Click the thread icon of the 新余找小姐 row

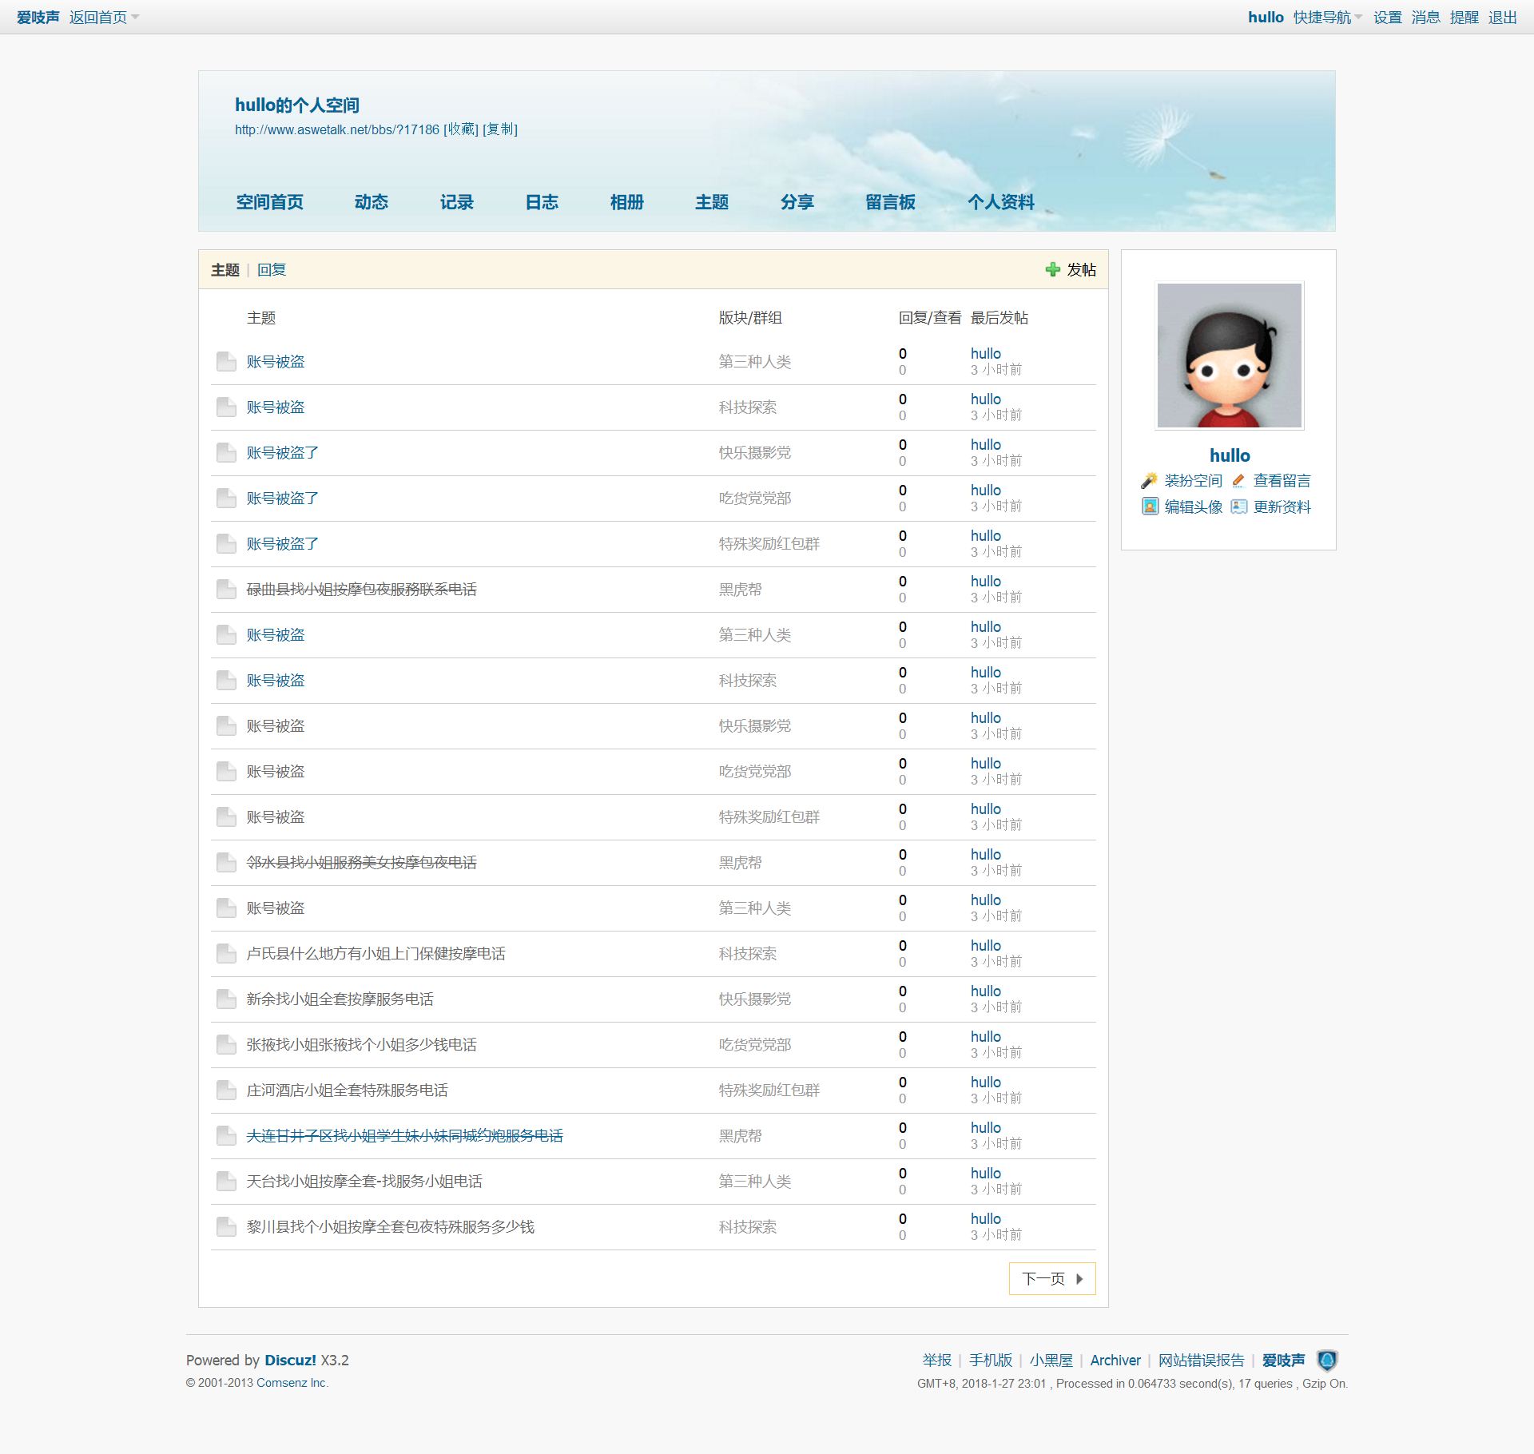(226, 999)
